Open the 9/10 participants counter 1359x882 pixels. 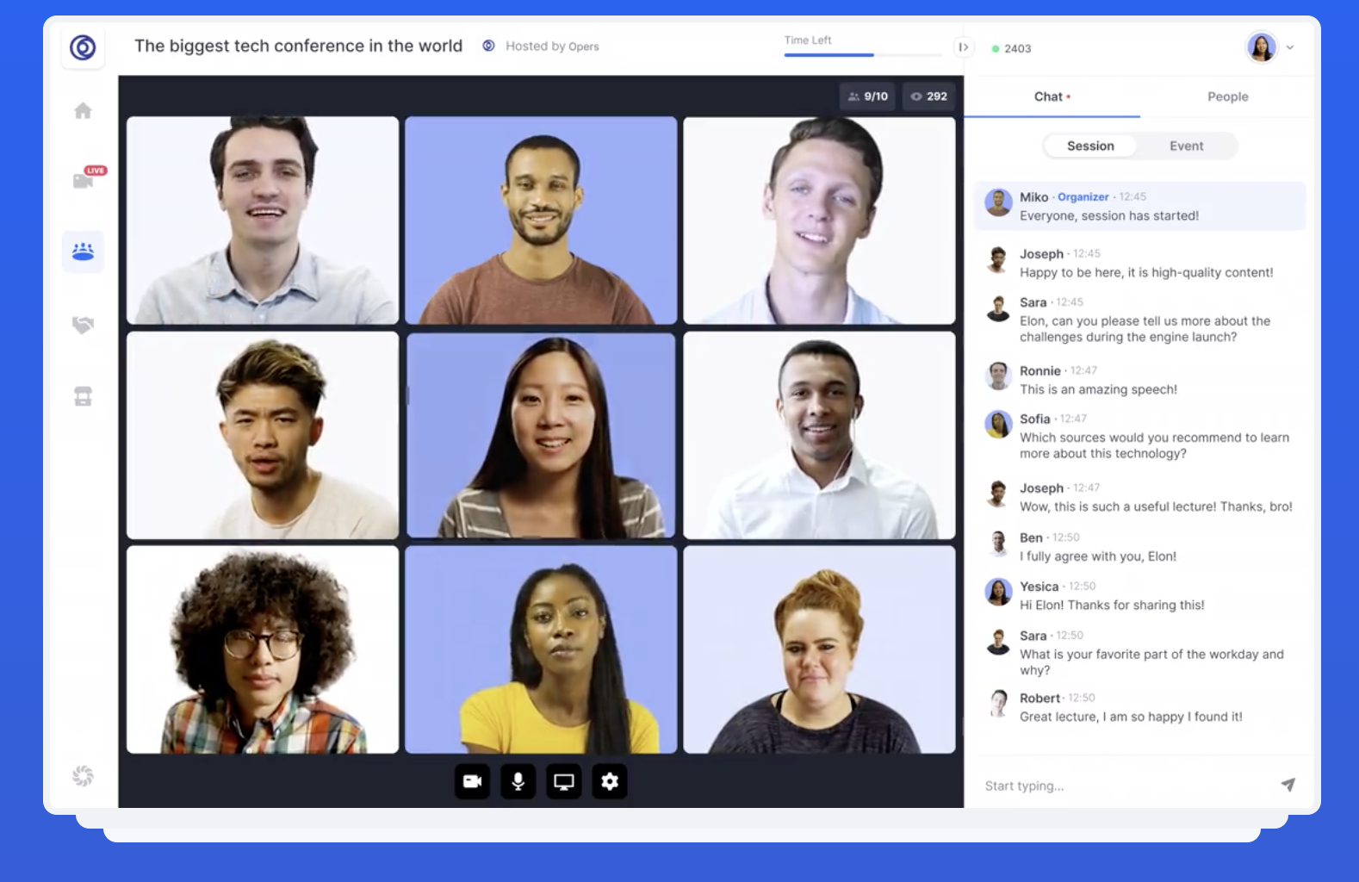click(867, 96)
